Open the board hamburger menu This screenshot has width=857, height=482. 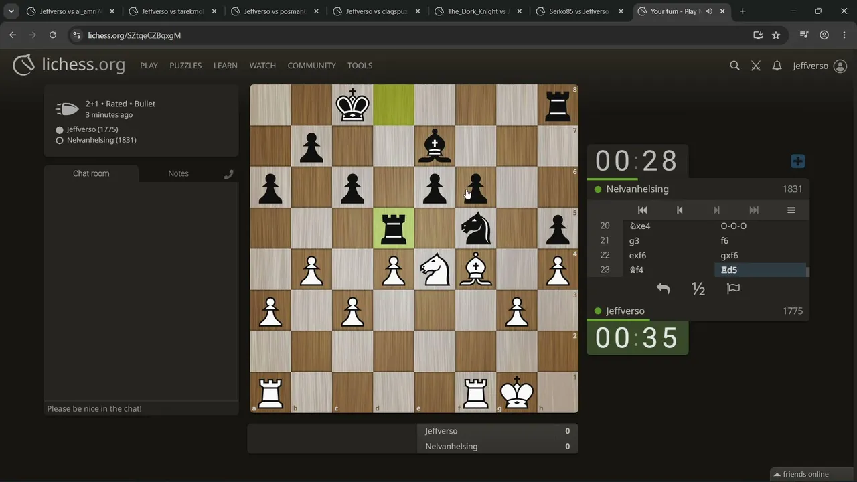click(791, 210)
